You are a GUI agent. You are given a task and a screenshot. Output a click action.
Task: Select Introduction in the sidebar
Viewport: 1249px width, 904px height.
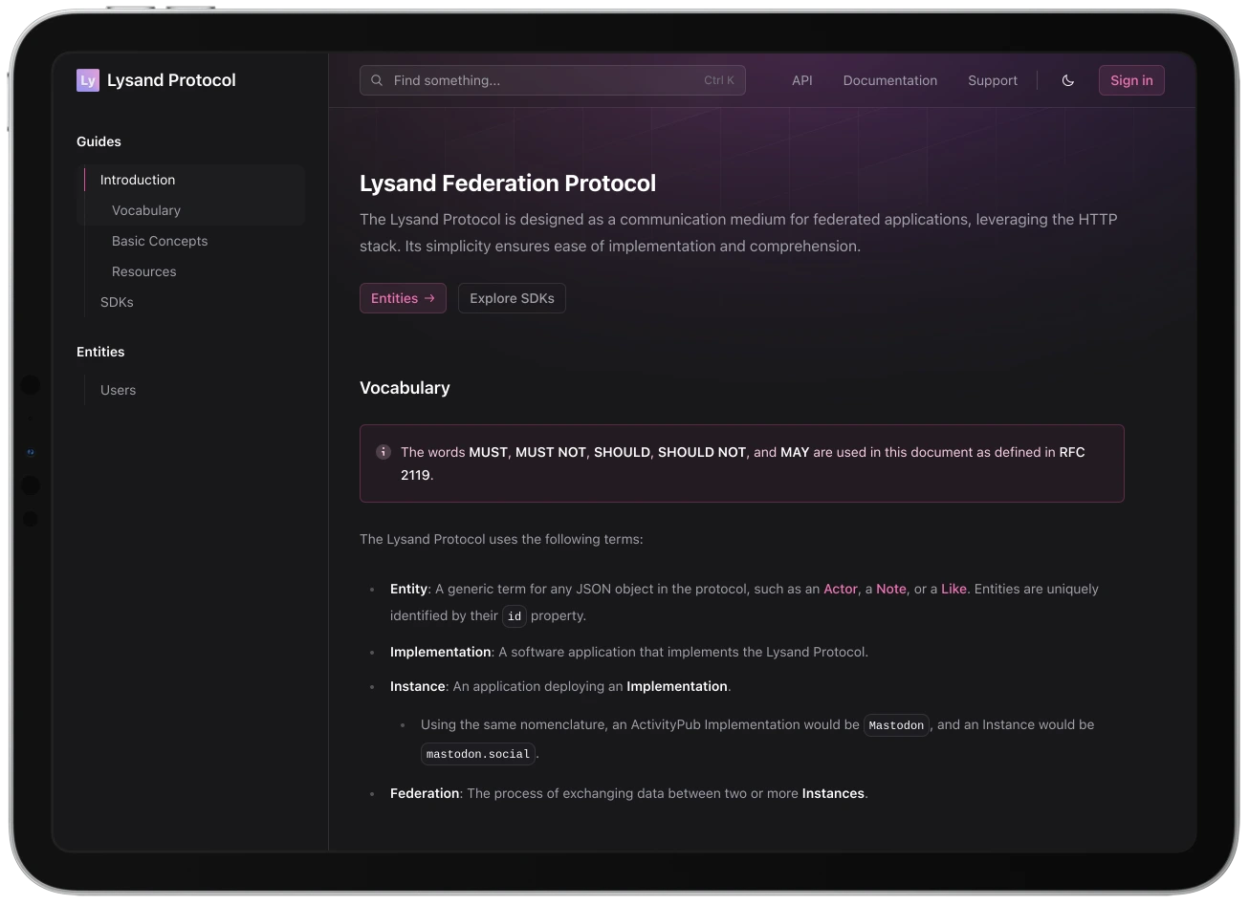(138, 180)
